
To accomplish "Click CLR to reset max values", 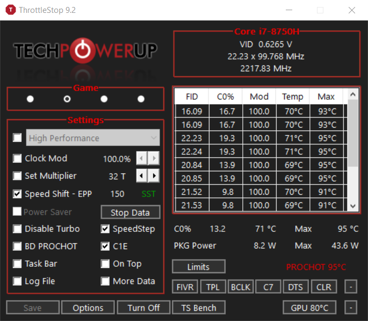I will click(x=324, y=287).
